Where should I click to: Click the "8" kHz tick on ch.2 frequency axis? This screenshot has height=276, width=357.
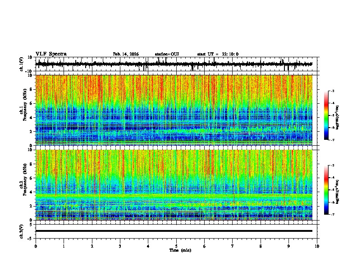32,164
